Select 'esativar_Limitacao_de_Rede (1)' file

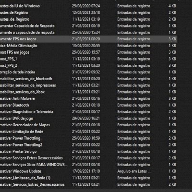(25, 178)
